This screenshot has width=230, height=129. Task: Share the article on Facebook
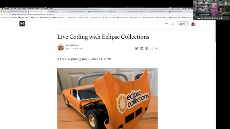click(x=147, y=48)
